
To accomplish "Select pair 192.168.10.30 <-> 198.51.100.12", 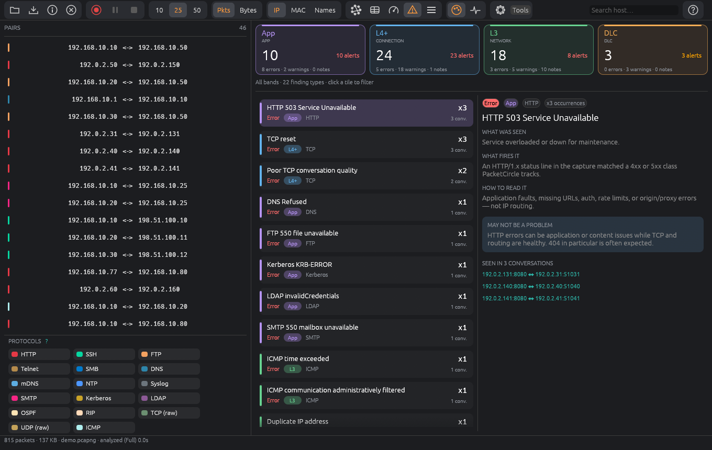I will pyautogui.click(x=126, y=255).
